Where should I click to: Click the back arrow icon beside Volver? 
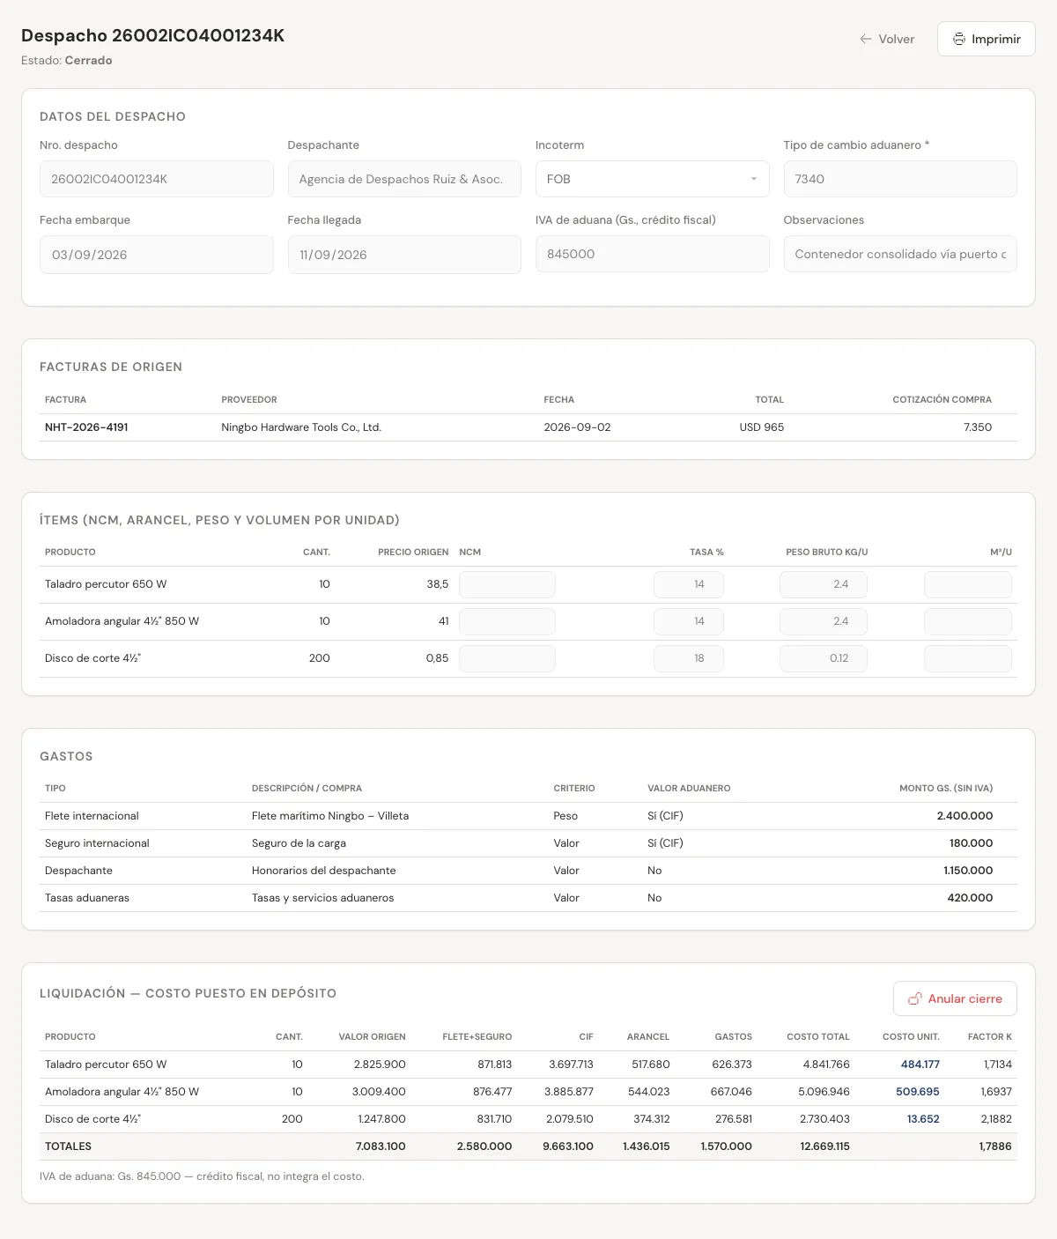point(866,39)
